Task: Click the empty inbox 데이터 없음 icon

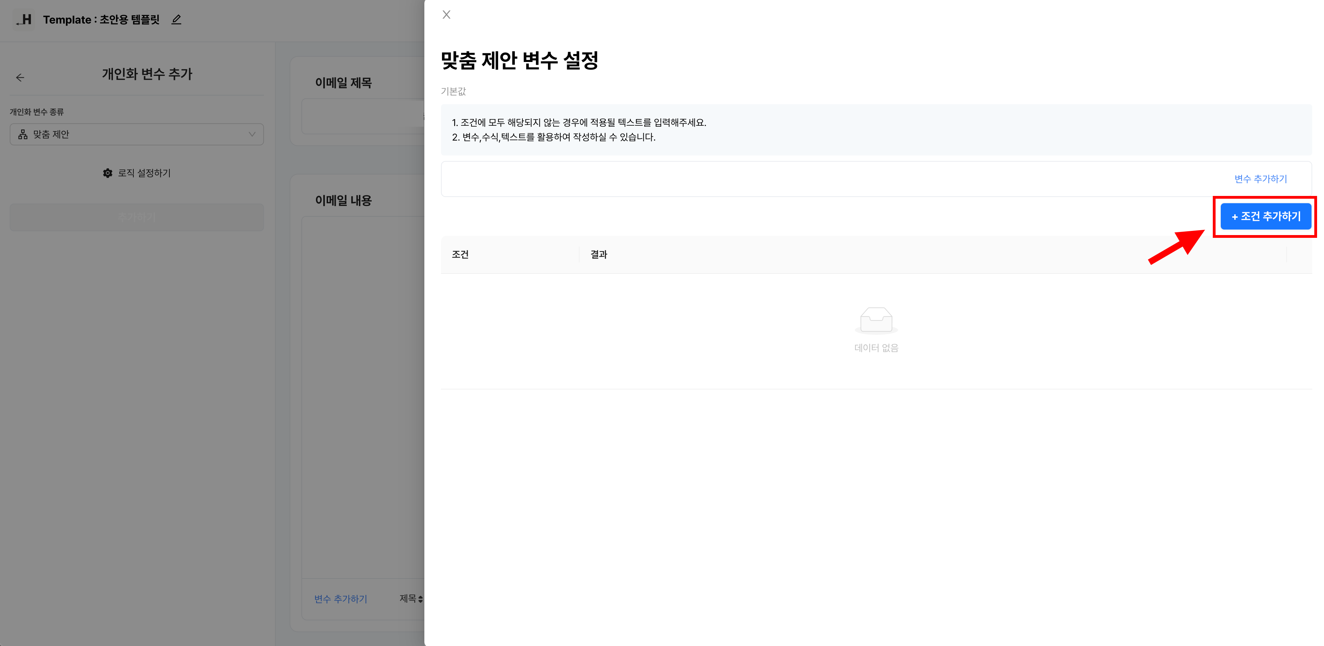Action: click(x=876, y=321)
